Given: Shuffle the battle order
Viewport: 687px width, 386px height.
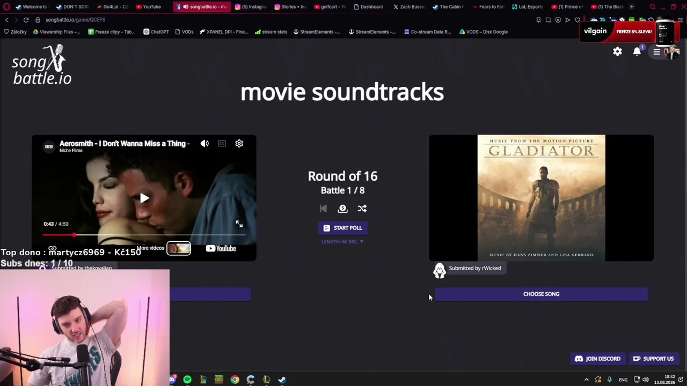Looking at the screenshot, I should coord(362,209).
